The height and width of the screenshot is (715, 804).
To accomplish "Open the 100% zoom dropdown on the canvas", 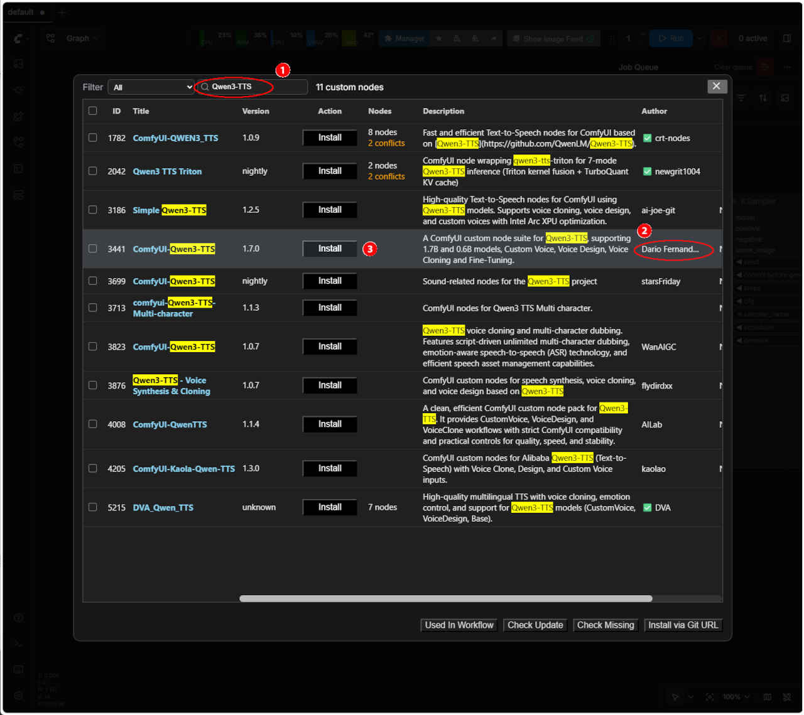I will (x=736, y=697).
